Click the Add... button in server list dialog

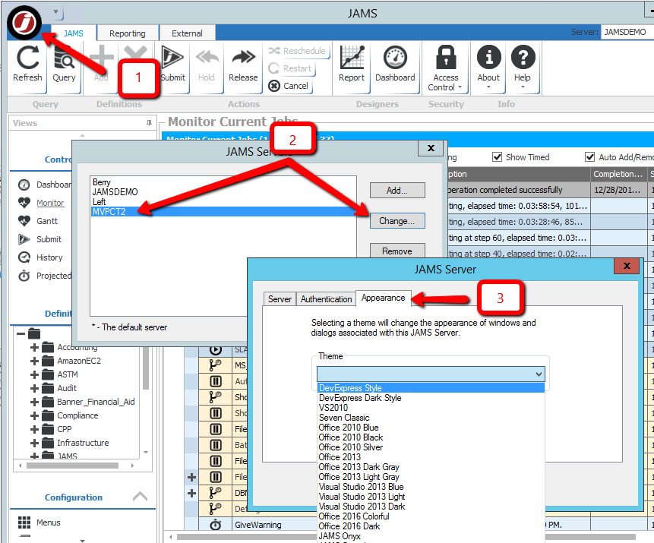point(397,191)
